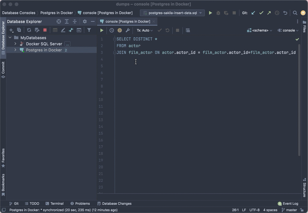Open the <schema> selector dropdown
The height and width of the screenshot is (213, 308).
(x=260, y=30)
